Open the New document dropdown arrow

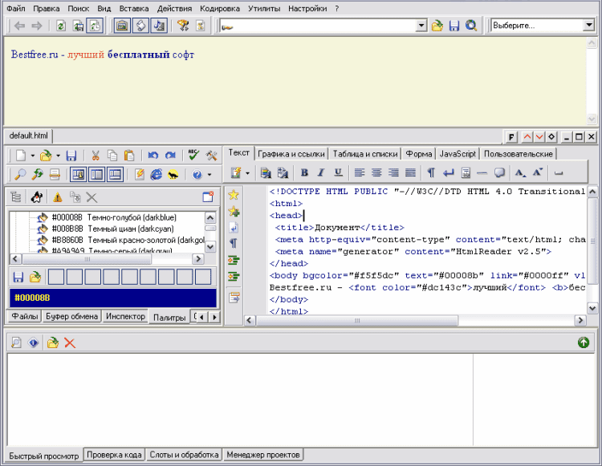pyautogui.click(x=32, y=156)
